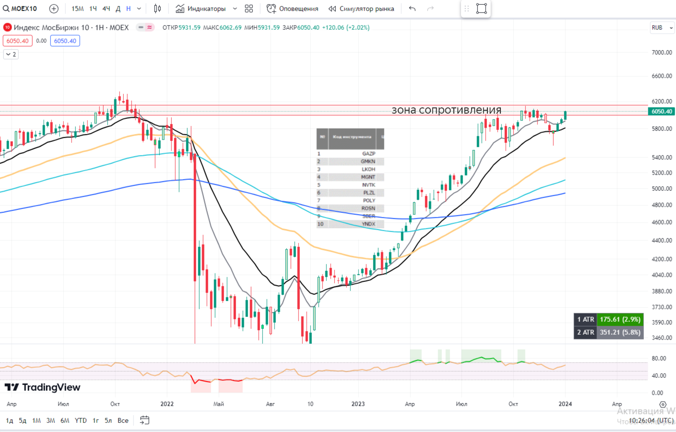
Task: Set the range to 1г
Action: point(95,420)
